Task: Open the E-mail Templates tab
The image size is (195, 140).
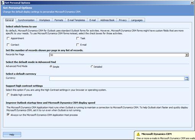Action: [76, 20]
